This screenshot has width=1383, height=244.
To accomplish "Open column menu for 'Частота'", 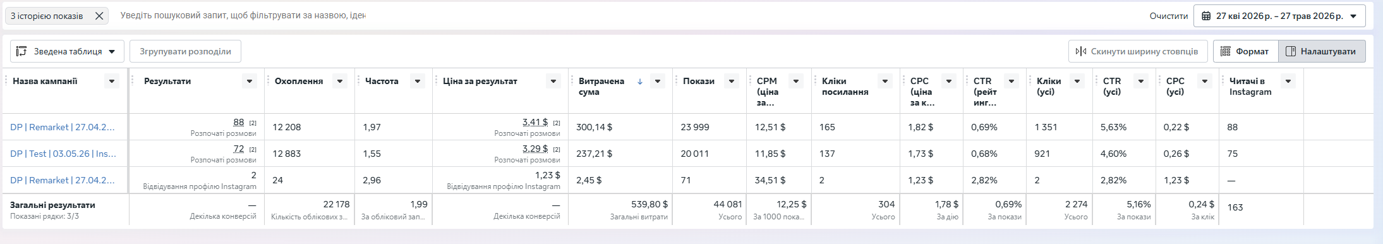I will (417, 81).
